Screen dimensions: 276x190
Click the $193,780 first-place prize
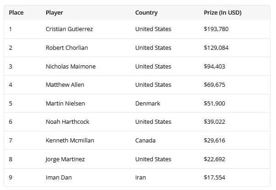(216, 29)
